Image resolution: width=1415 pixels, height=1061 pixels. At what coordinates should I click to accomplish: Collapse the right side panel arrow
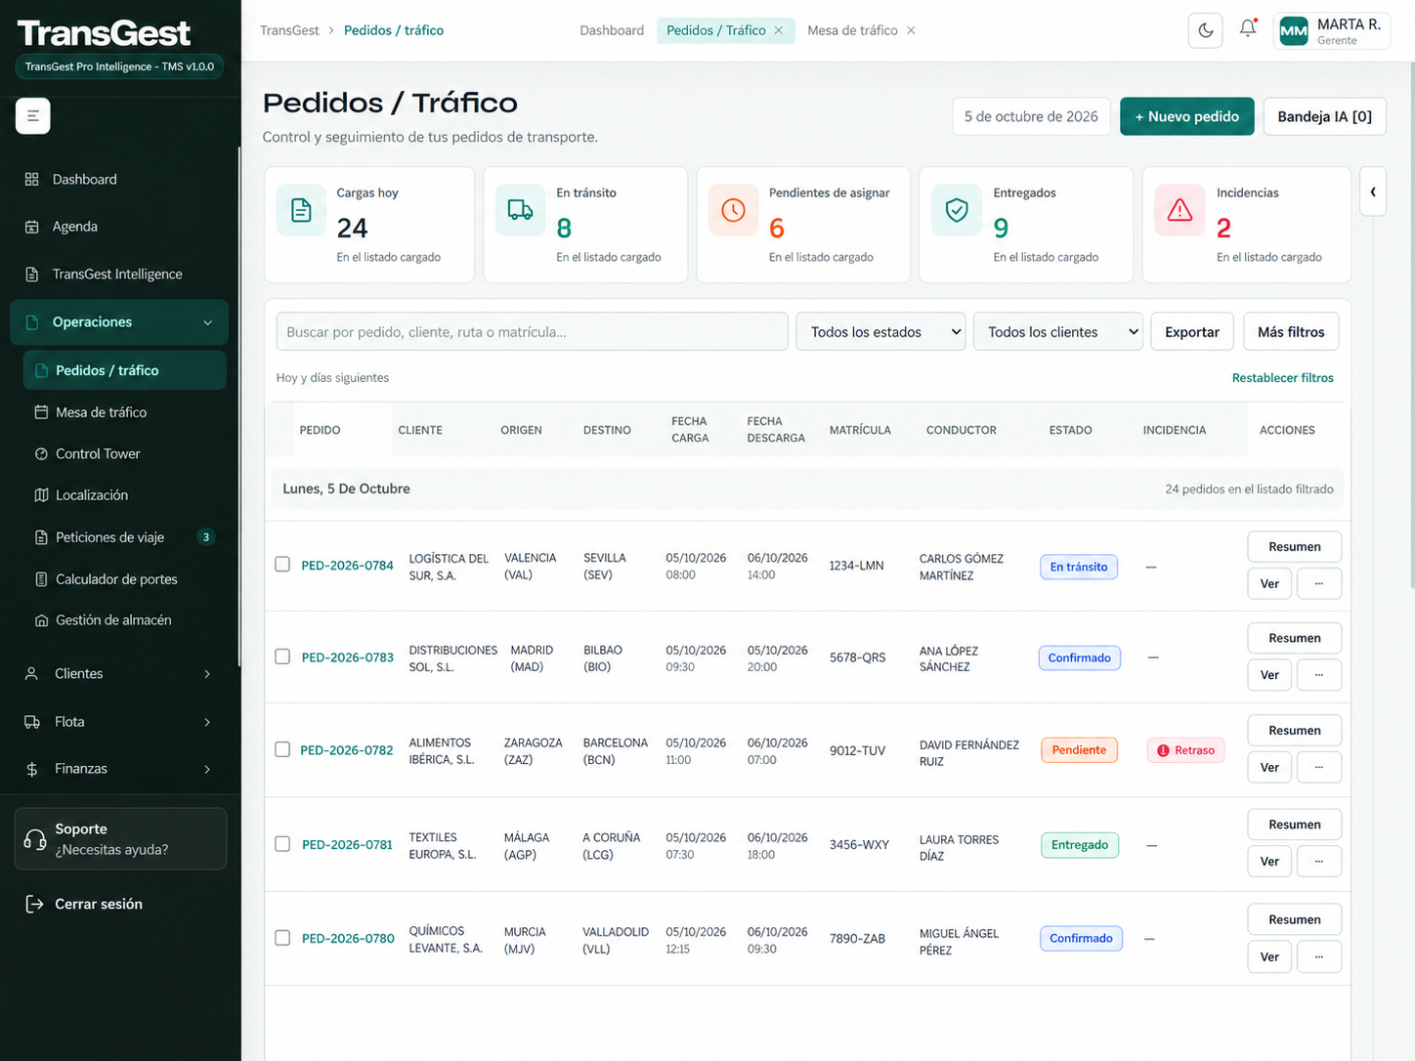click(x=1373, y=191)
